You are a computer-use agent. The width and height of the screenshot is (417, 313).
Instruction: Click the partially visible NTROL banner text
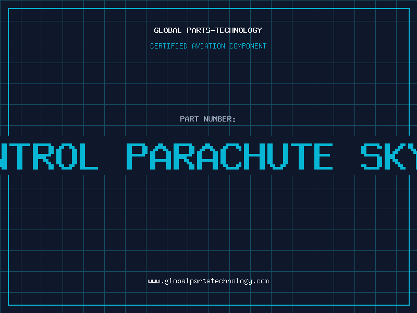point(49,156)
